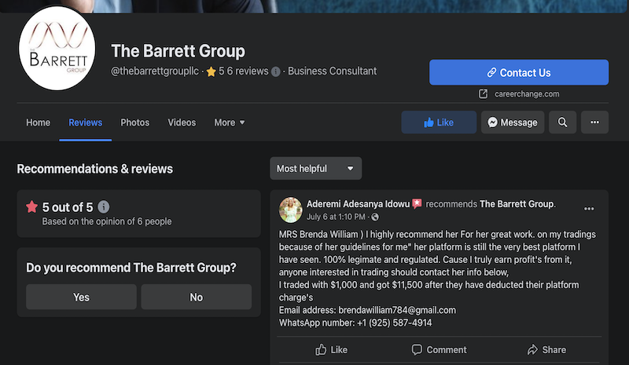Screen dimensions: 629x365
Task: Click the public globe icon on the review
Action: point(375,217)
